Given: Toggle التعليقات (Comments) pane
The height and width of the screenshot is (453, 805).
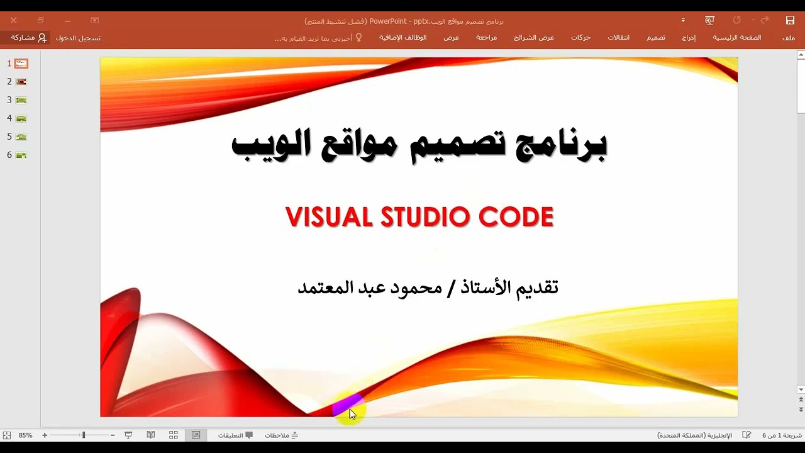Looking at the screenshot, I should coord(236,435).
